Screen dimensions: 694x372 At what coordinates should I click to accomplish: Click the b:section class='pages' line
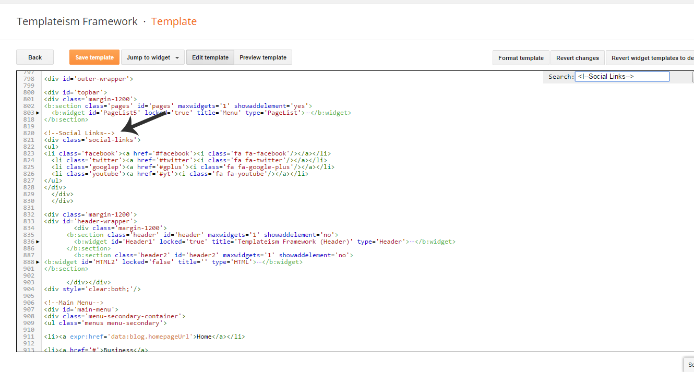pos(178,106)
